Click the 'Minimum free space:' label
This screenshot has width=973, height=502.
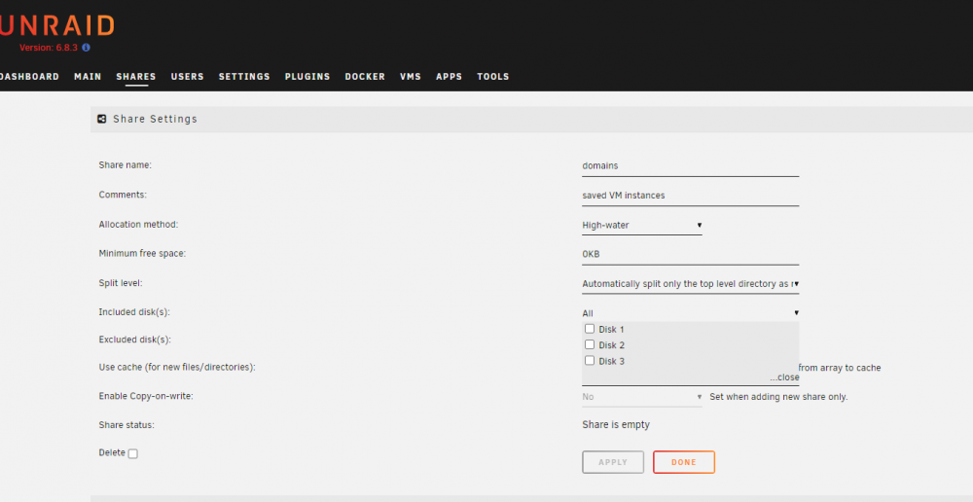point(142,253)
